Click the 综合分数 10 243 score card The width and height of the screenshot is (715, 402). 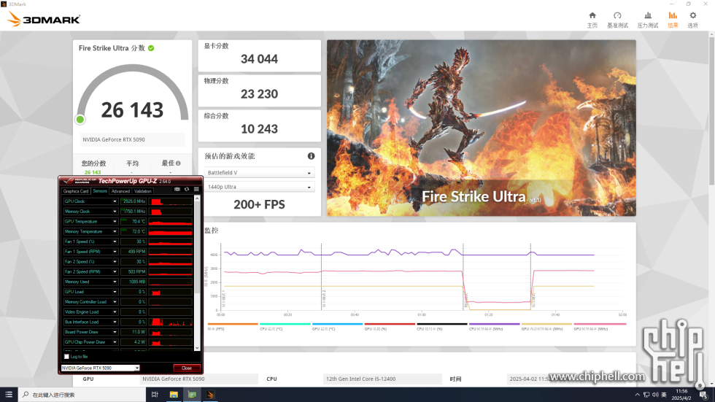(260, 125)
